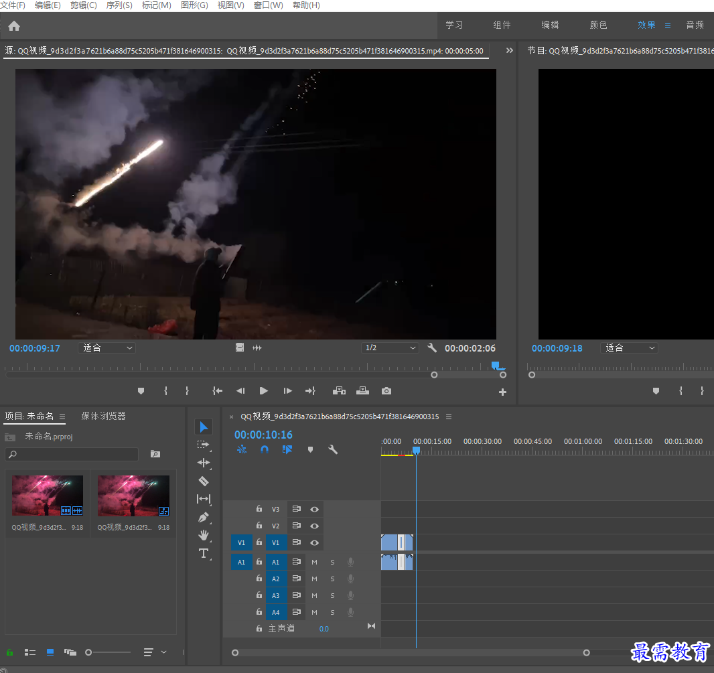Click the timeline playhead marker
The height and width of the screenshot is (673, 714).
point(416,450)
